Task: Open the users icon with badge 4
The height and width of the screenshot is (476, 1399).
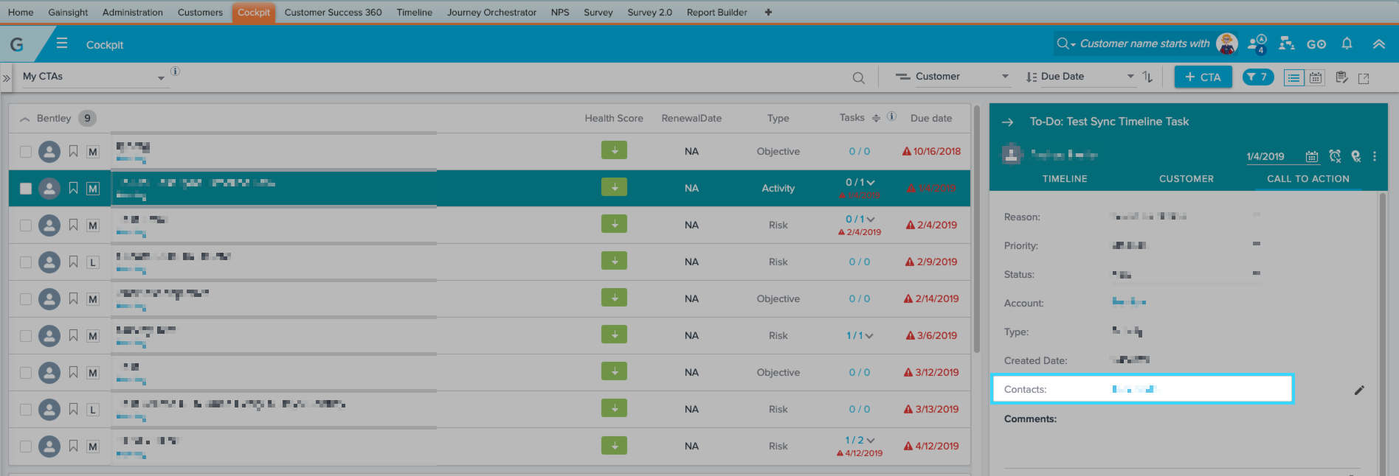Action: pyautogui.click(x=1257, y=43)
